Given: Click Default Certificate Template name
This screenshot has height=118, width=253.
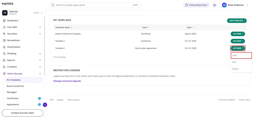Looking at the screenshot, I should (68, 34).
